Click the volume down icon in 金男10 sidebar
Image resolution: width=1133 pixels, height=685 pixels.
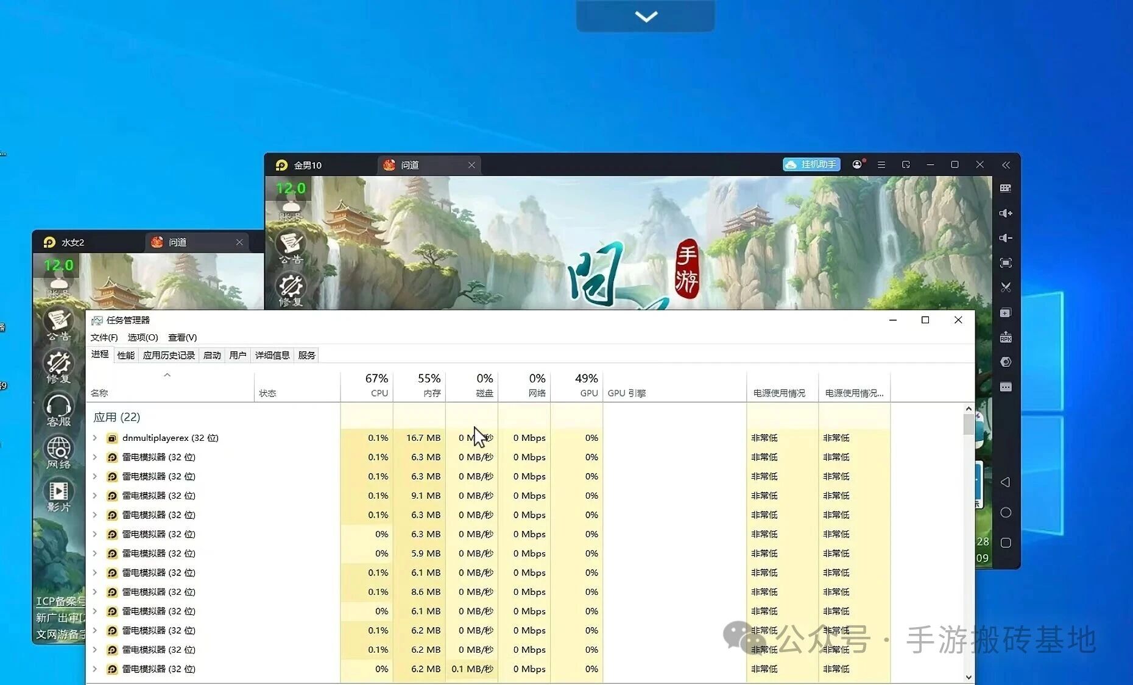(x=1006, y=238)
